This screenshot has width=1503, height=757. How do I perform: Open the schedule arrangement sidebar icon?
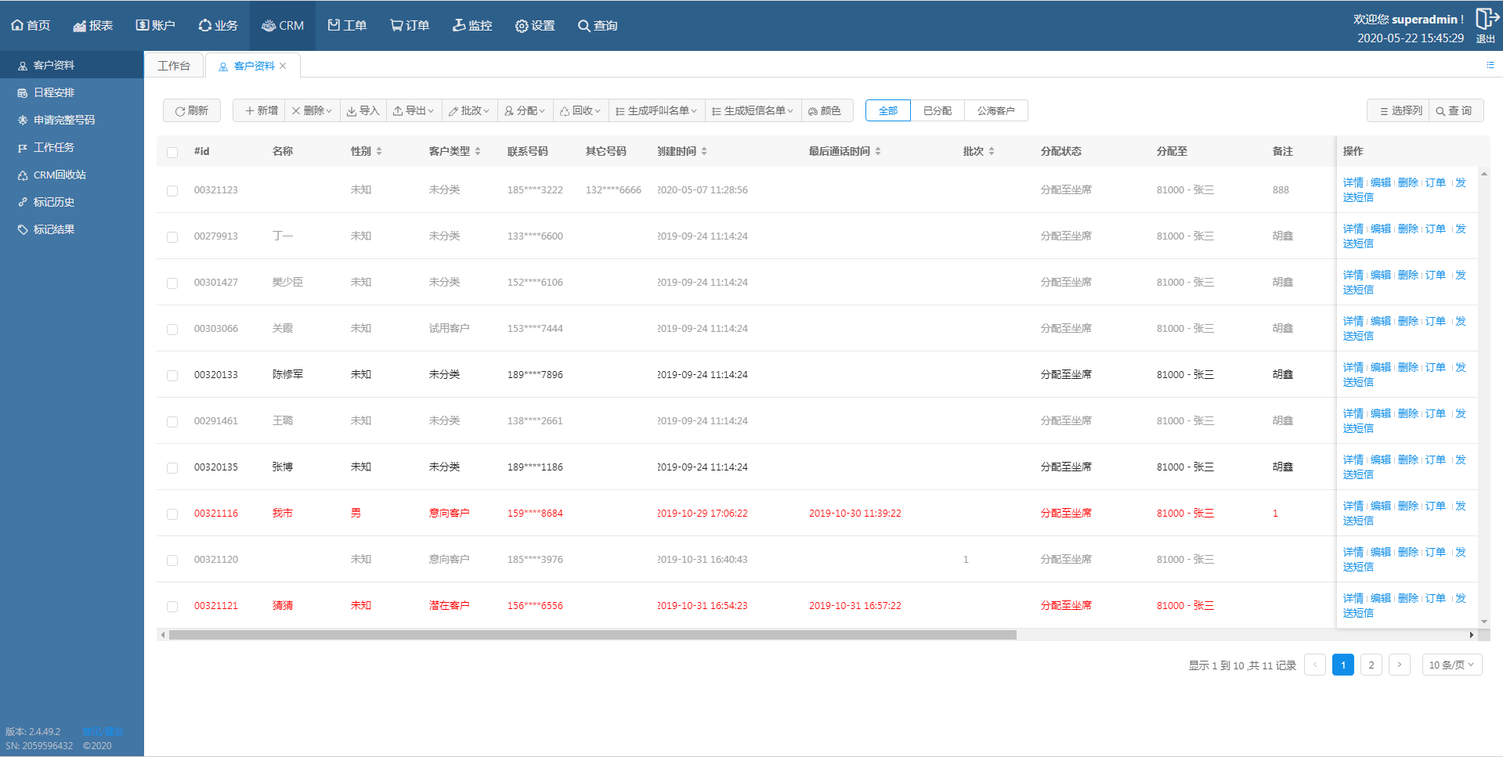click(x=23, y=93)
